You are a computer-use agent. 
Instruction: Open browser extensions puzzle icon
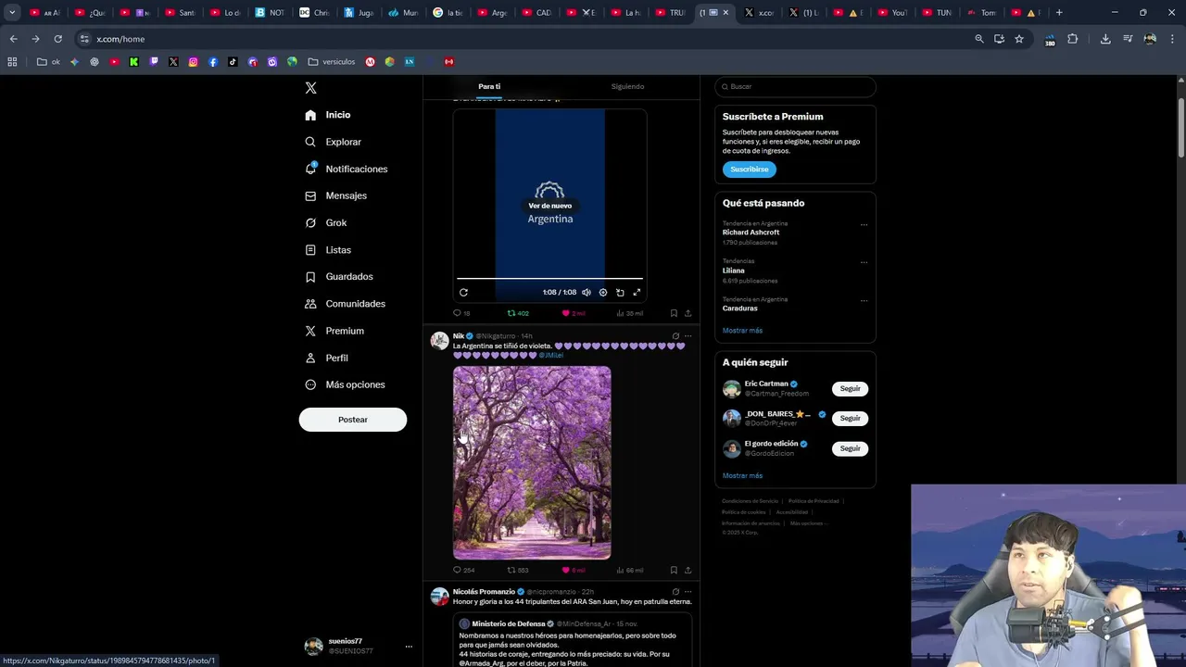click(x=1073, y=39)
